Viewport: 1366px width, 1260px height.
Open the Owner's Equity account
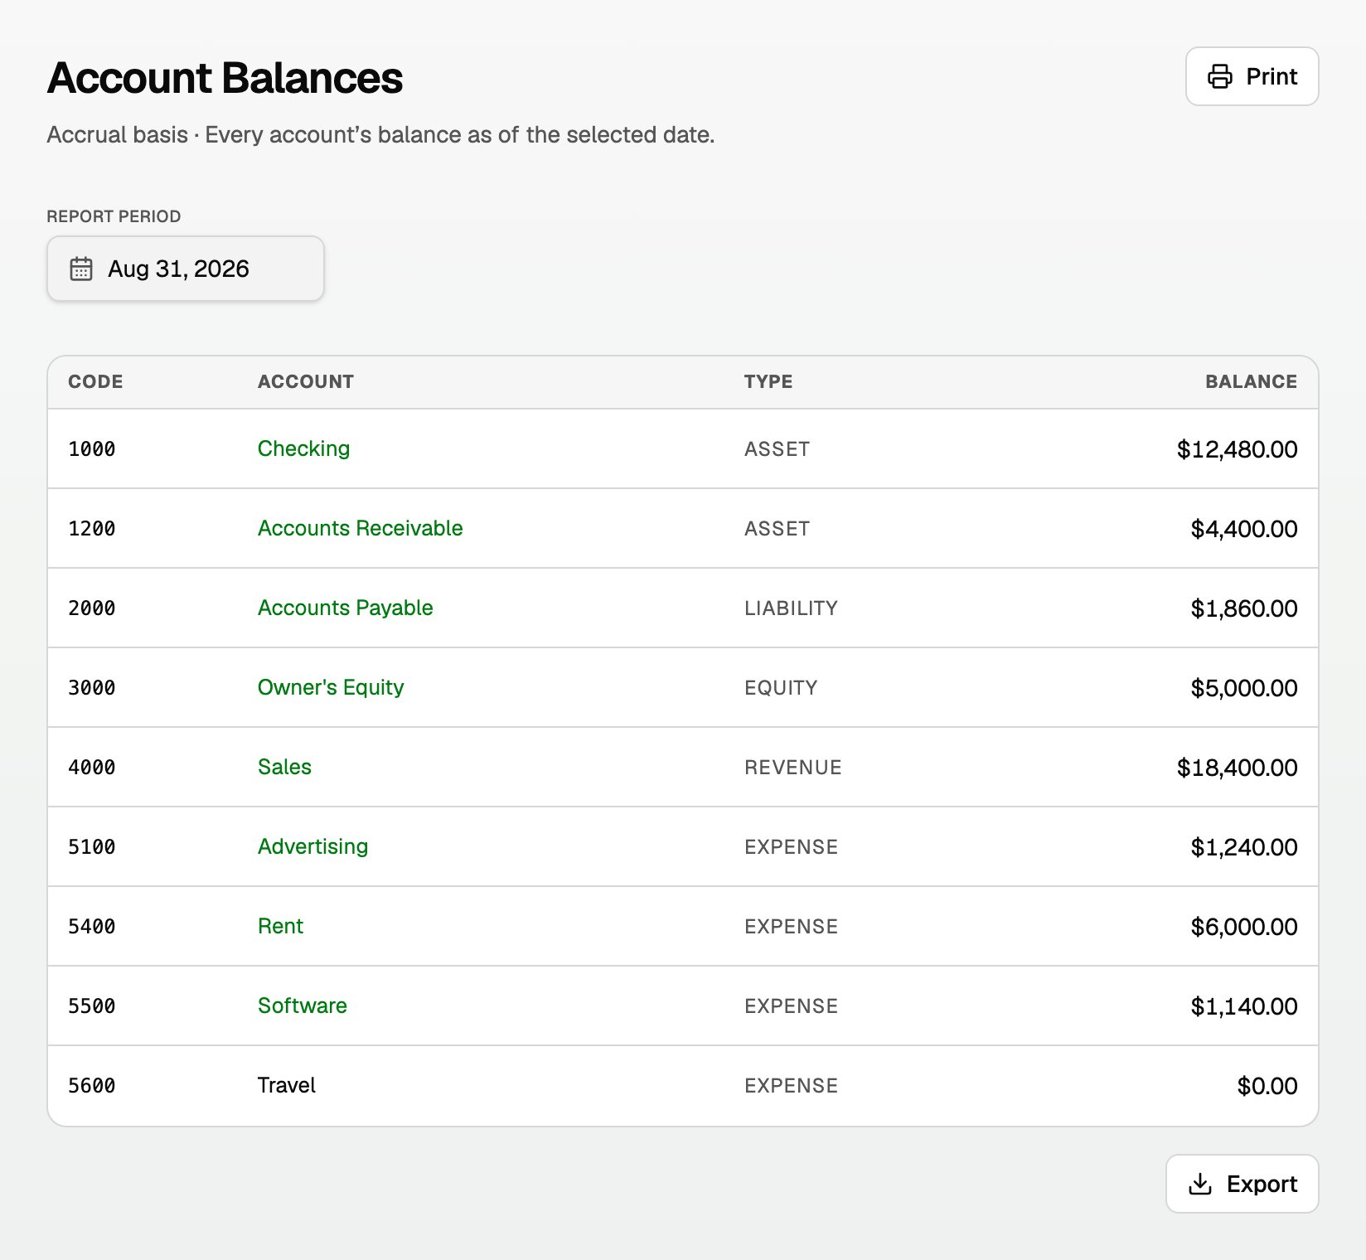tap(331, 687)
